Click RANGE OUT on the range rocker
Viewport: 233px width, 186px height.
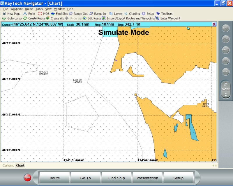(225, 84)
